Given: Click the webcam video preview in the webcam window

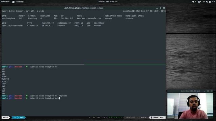Looking at the screenshot, I should (190, 106).
